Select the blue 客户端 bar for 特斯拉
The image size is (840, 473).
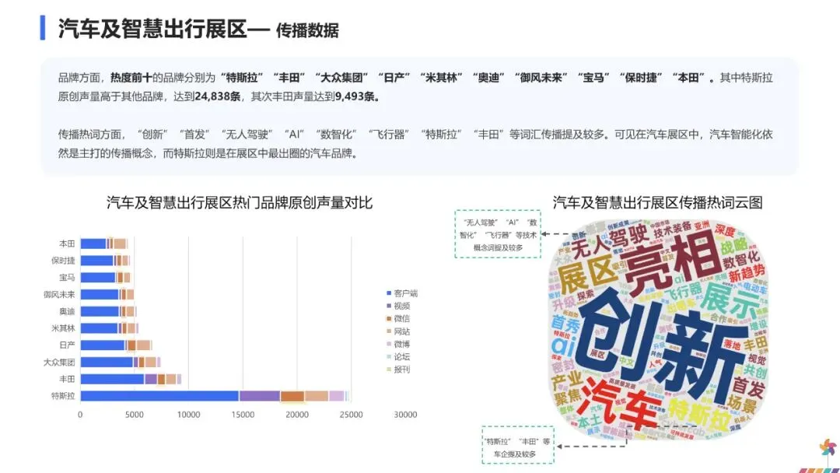159,396
